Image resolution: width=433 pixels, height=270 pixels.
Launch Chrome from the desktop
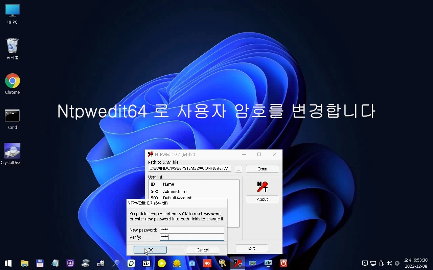[13, 84]
